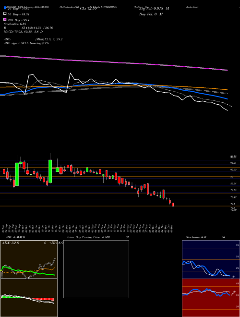Click the 'Stochastics & R' panel title
This screenshot has height=317, width=240.
coord(196,237)
